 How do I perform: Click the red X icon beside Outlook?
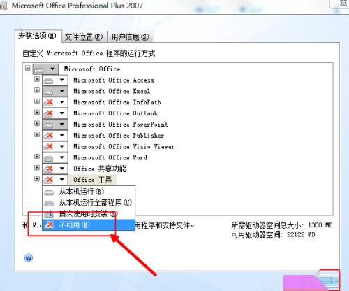pyautogui.click(x=48, y=113)
